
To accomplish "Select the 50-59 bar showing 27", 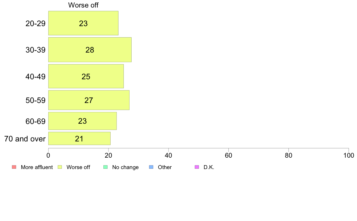I will (x=89, y=100).
